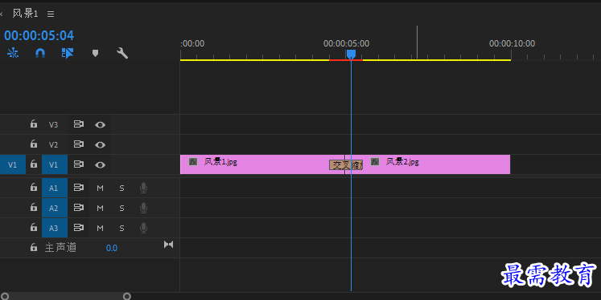601x300 pixels.
Task: Toggle sync lock for track V1
Action: [x=79, y=164]
